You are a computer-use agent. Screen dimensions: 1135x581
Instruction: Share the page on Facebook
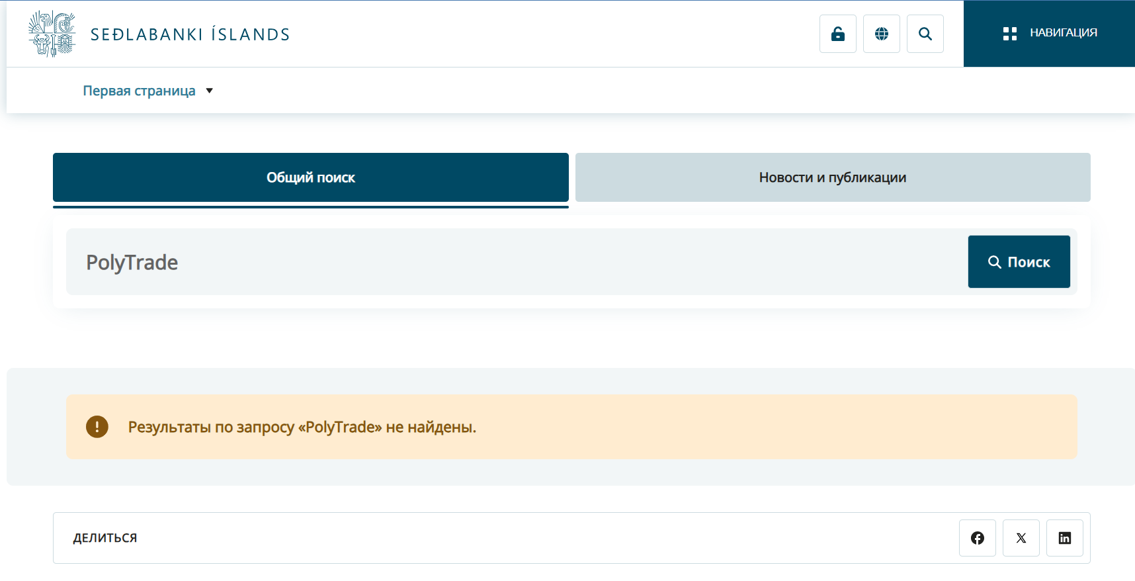(978, 538)
